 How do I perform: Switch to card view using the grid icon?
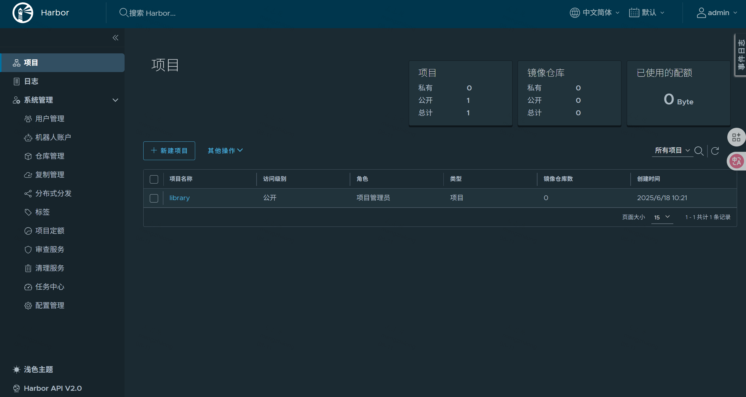click(737, 137)
